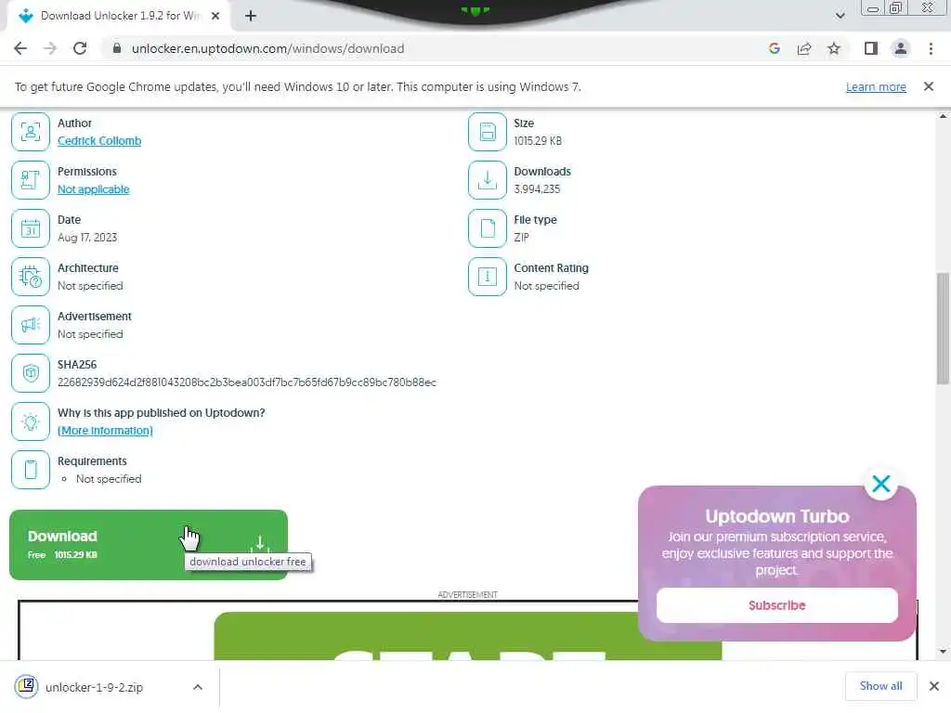
Task: Open the More information link
Action: [105, 431]
